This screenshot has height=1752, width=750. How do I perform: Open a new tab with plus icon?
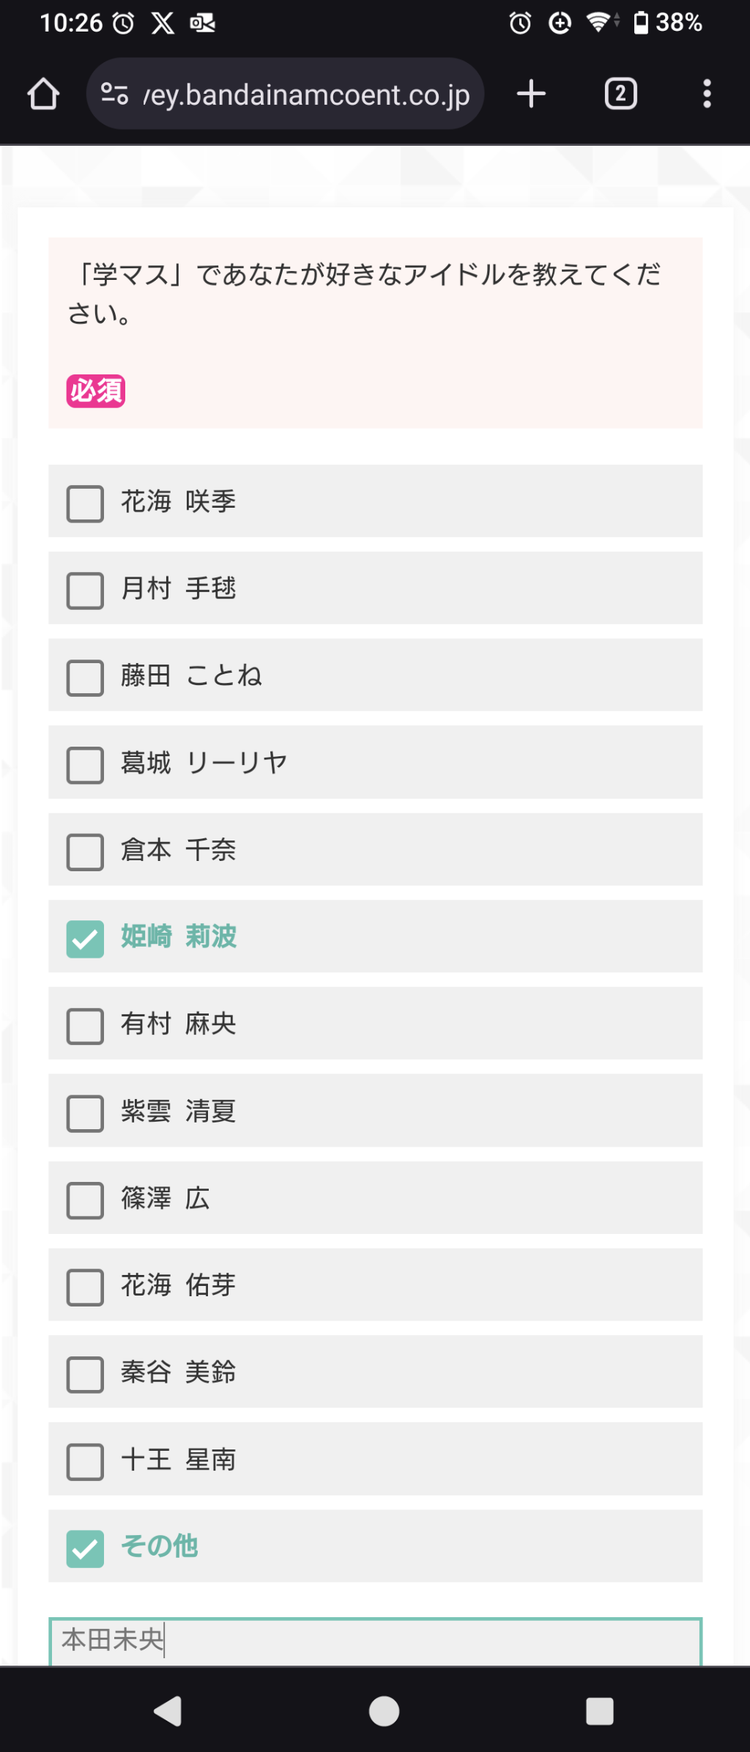pyautogui.click(x=531, y=95)
